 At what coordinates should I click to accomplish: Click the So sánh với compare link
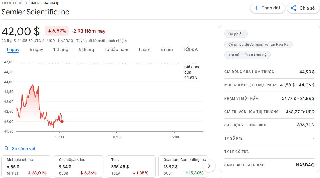pos(23,149)
